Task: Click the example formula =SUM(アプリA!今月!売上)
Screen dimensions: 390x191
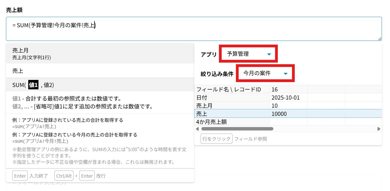Action: tap(40, 141)
